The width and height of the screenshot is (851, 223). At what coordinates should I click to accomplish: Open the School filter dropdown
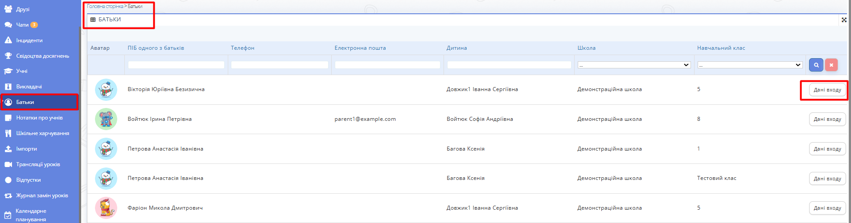pos(633,65)
